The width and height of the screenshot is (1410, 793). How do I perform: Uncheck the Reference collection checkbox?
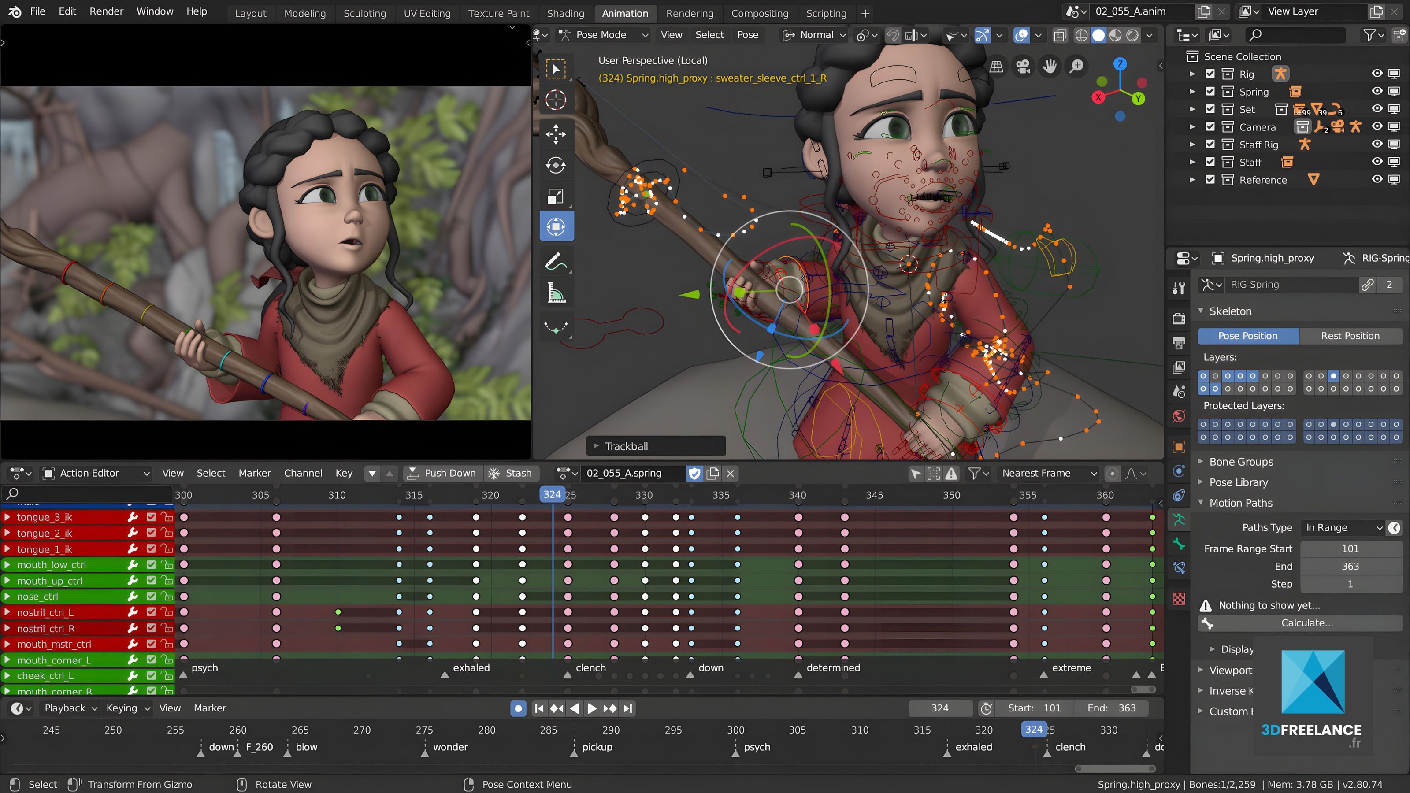[x=1210, y=179]
